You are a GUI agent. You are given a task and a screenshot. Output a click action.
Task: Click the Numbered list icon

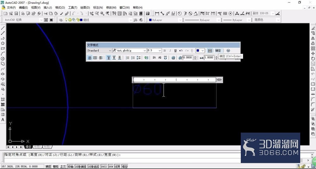[x=127, y=58]
